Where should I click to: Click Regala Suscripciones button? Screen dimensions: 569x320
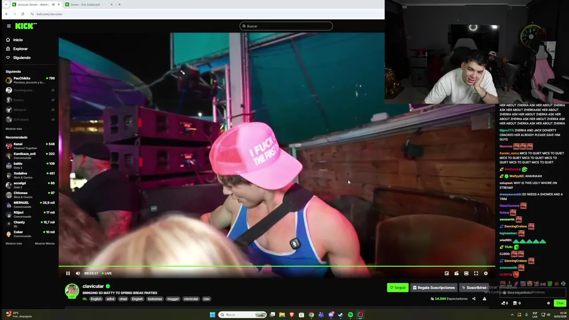[433, 288]
